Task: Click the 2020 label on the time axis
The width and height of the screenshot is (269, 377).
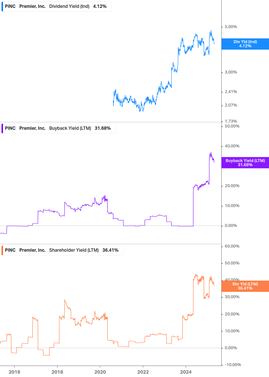Action: click(x=100, y=372)
